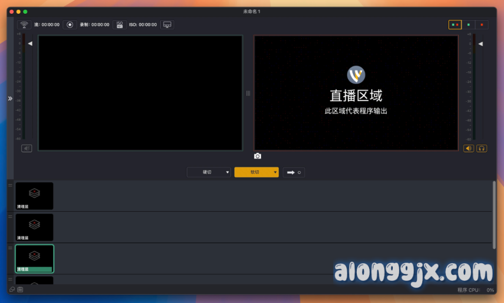
Task: Take a snapshot with the camera icon
Action: pyautogui.click(x=257, y=156)
